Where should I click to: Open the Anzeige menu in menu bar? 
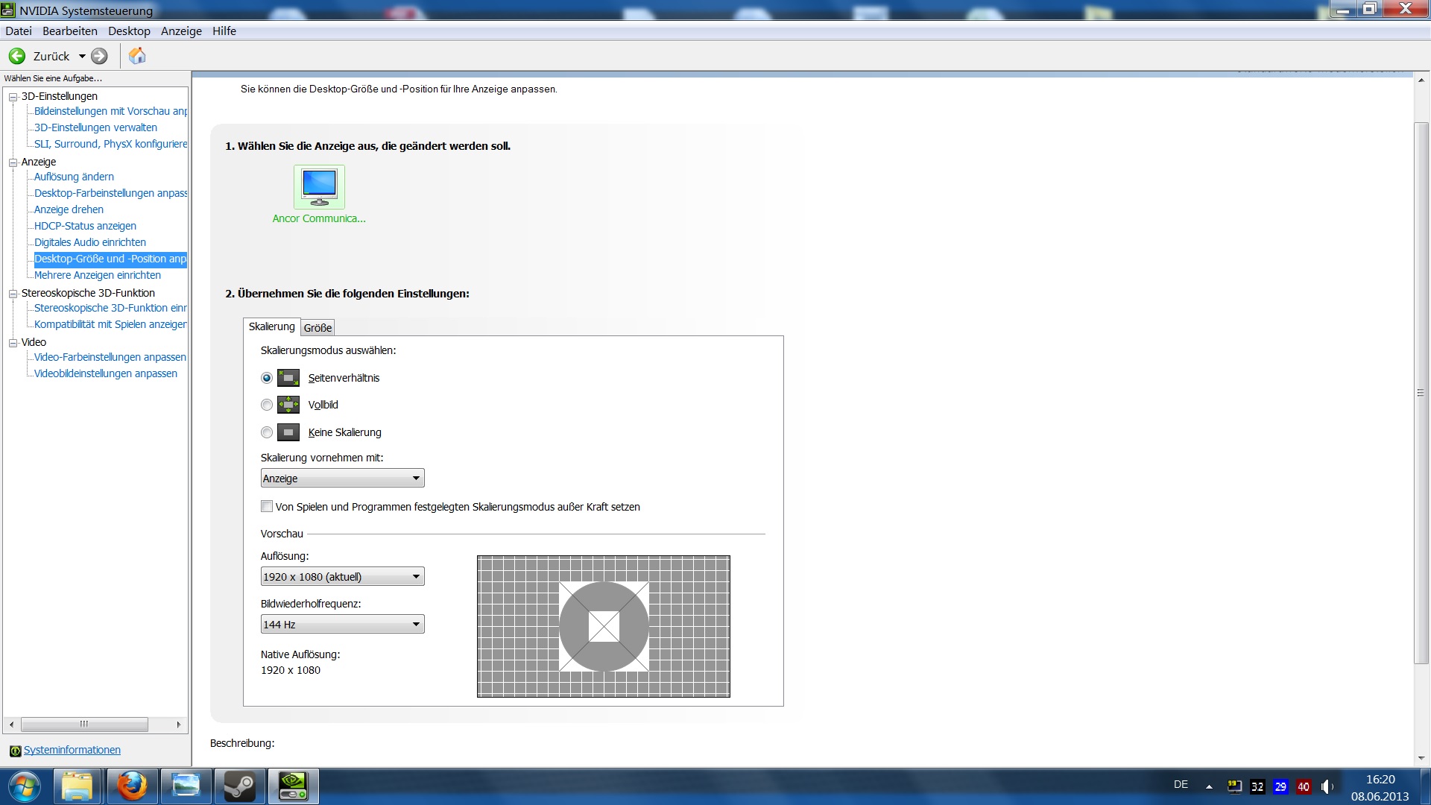[181, 31]
